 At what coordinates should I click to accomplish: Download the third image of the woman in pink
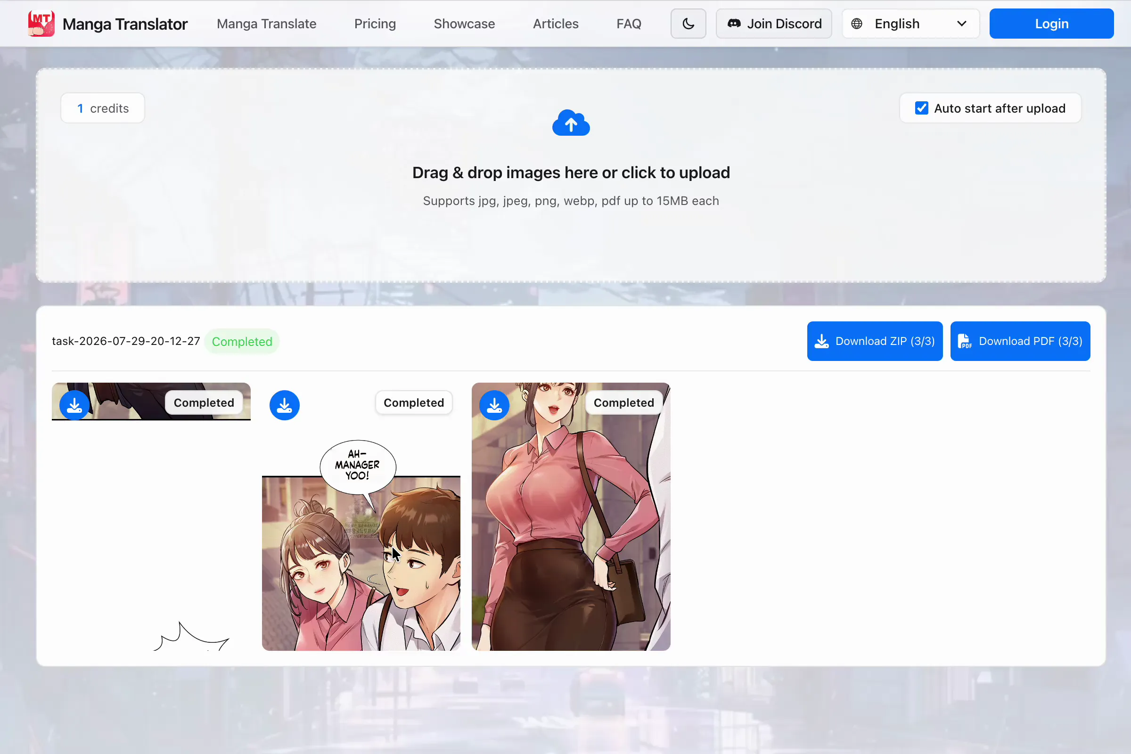tap(494, 405)
